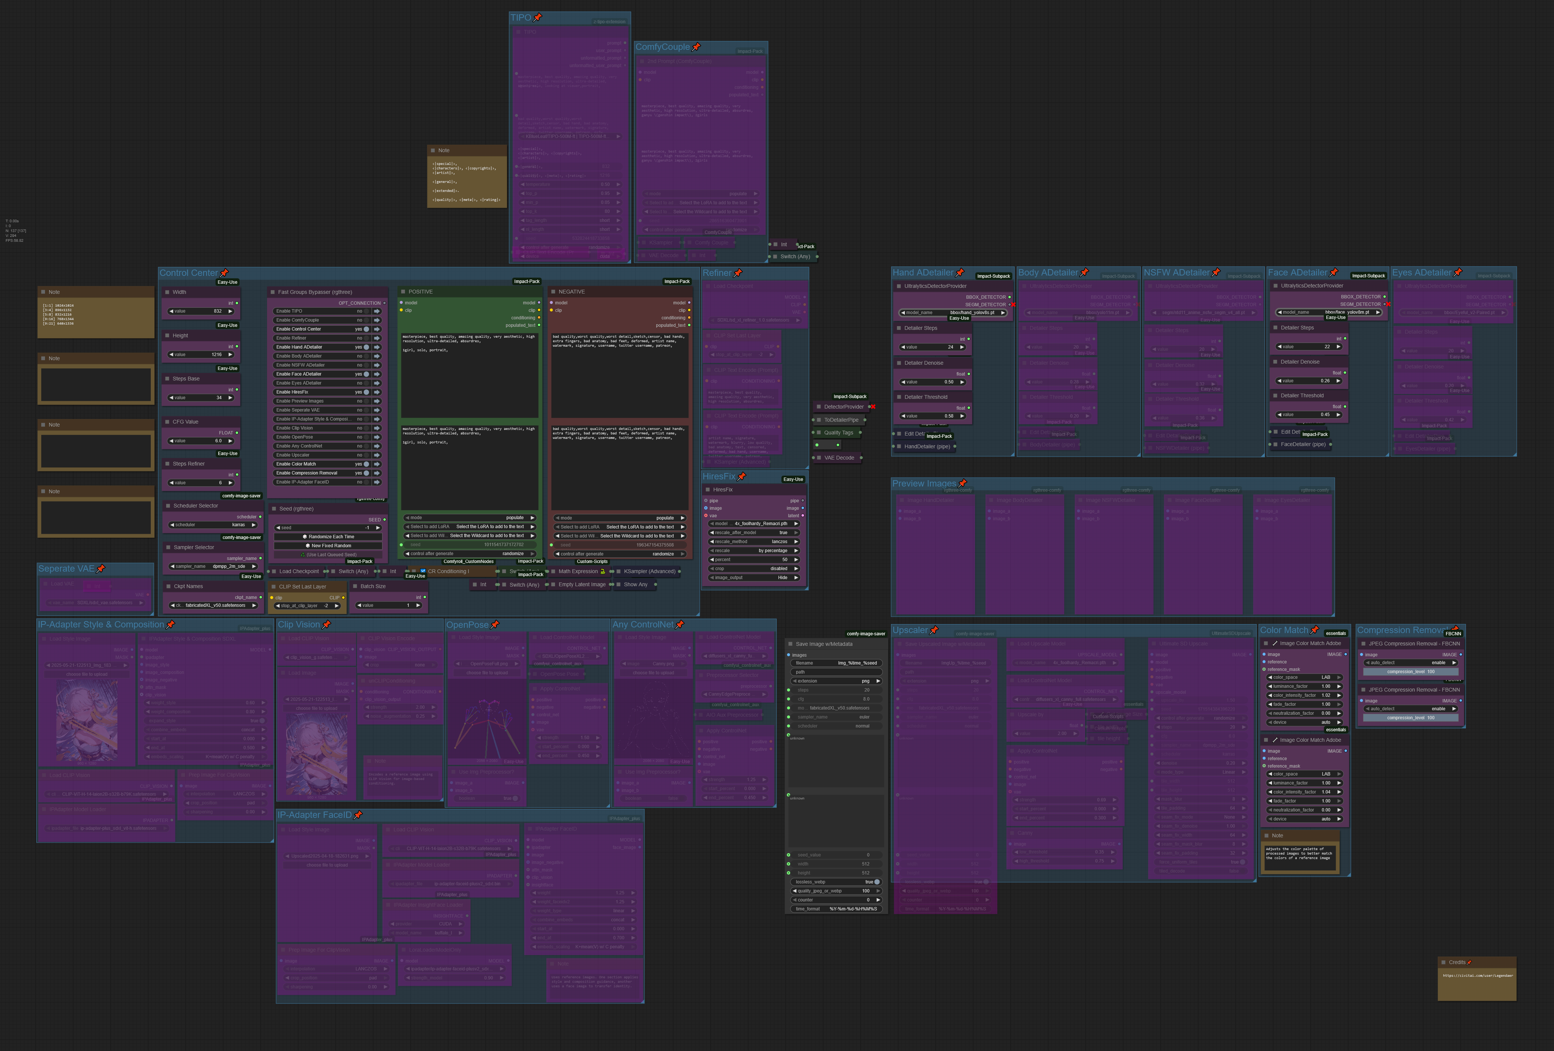Click the pencil icon on Image Color Match Adobe

pyautogui.click(x=1275, y=644)
